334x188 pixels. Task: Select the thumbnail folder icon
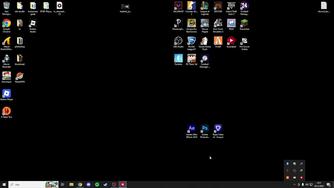click(x=20, y=60)
